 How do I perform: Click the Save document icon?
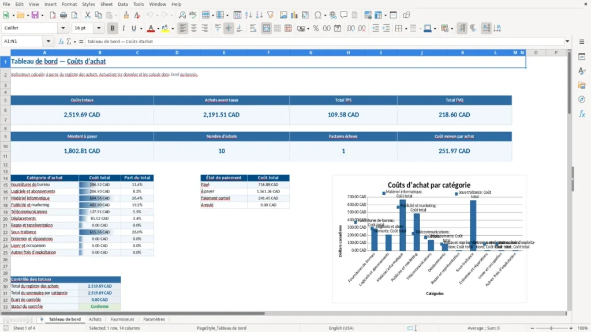35,15
